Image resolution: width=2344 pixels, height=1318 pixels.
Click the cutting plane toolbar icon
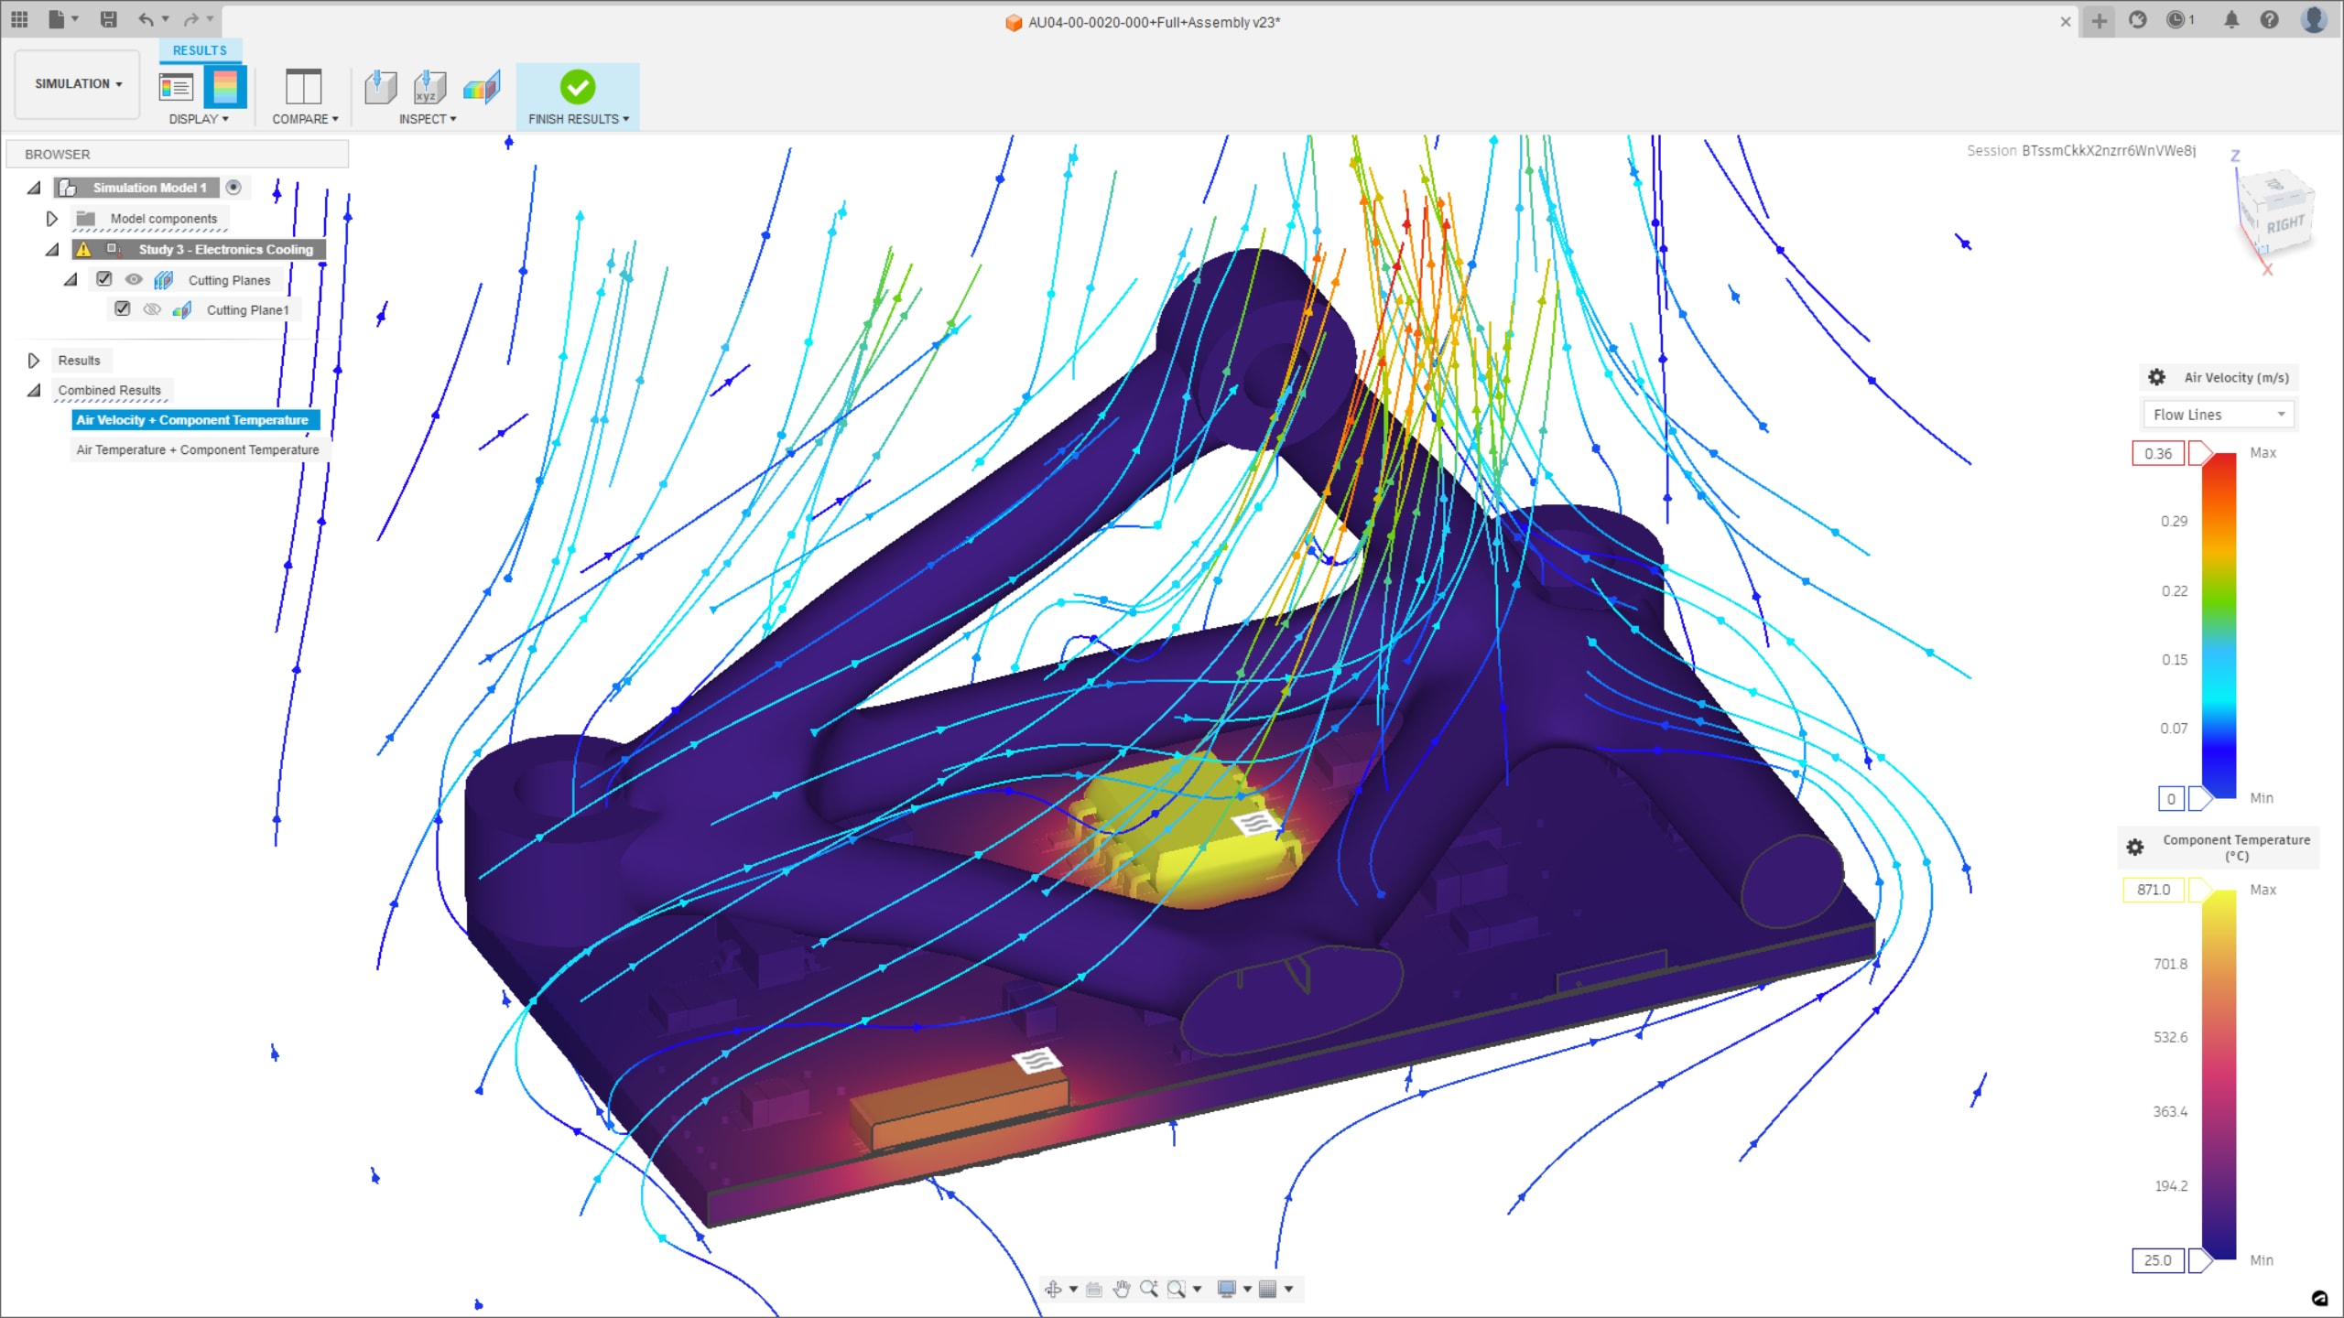pyautogui.click(x=482, y=88)
